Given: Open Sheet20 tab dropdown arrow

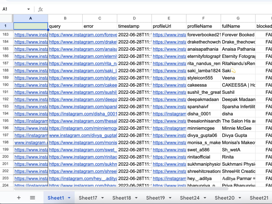Looking at the screenshot, I should click(x=240, y=198).
